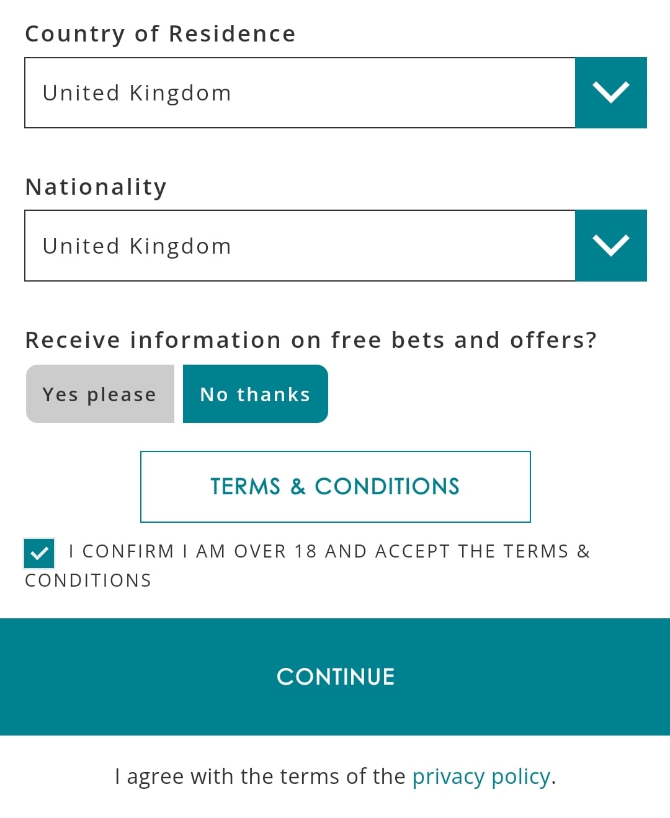This screenshot has width=670, height=818.
Task: Select No thanks for free bets offers
Action: [x=255, y=393]
